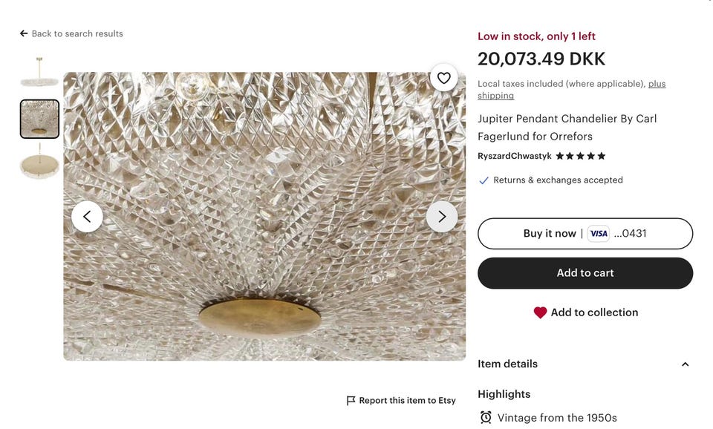Viewport: 713px width, 429px height.
Task: Select the first chandelier thumbnail
Action: [39, 74]
